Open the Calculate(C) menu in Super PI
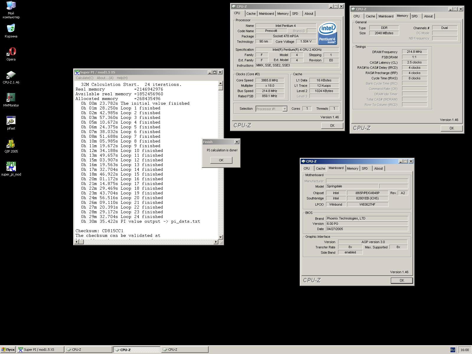Screen dimensions: 472x354 tap(84, 78)
